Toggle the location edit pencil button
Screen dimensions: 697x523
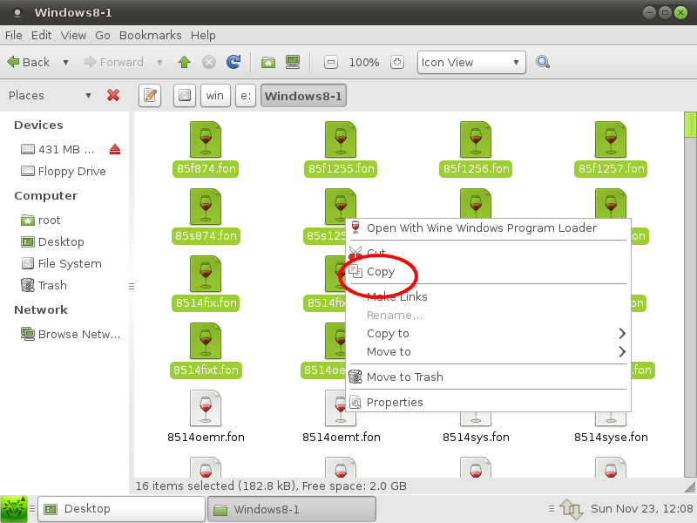(x=150, y=96)
